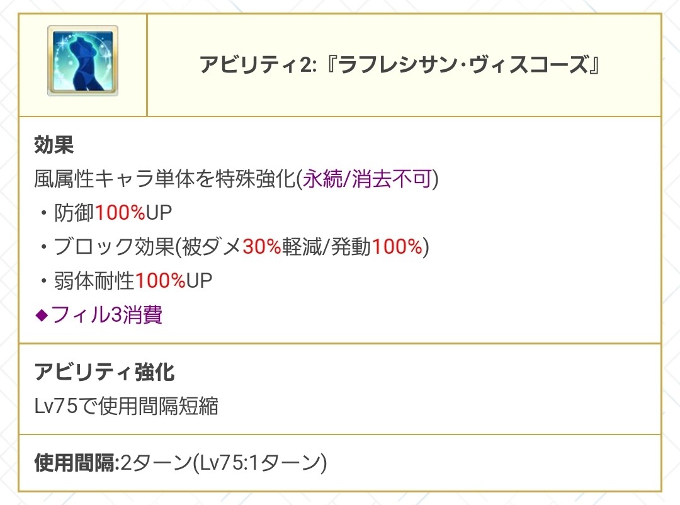Click the 2ターン(Lv75:1ターン) cooldown value

pyautogui.click(x=224, y=465)
